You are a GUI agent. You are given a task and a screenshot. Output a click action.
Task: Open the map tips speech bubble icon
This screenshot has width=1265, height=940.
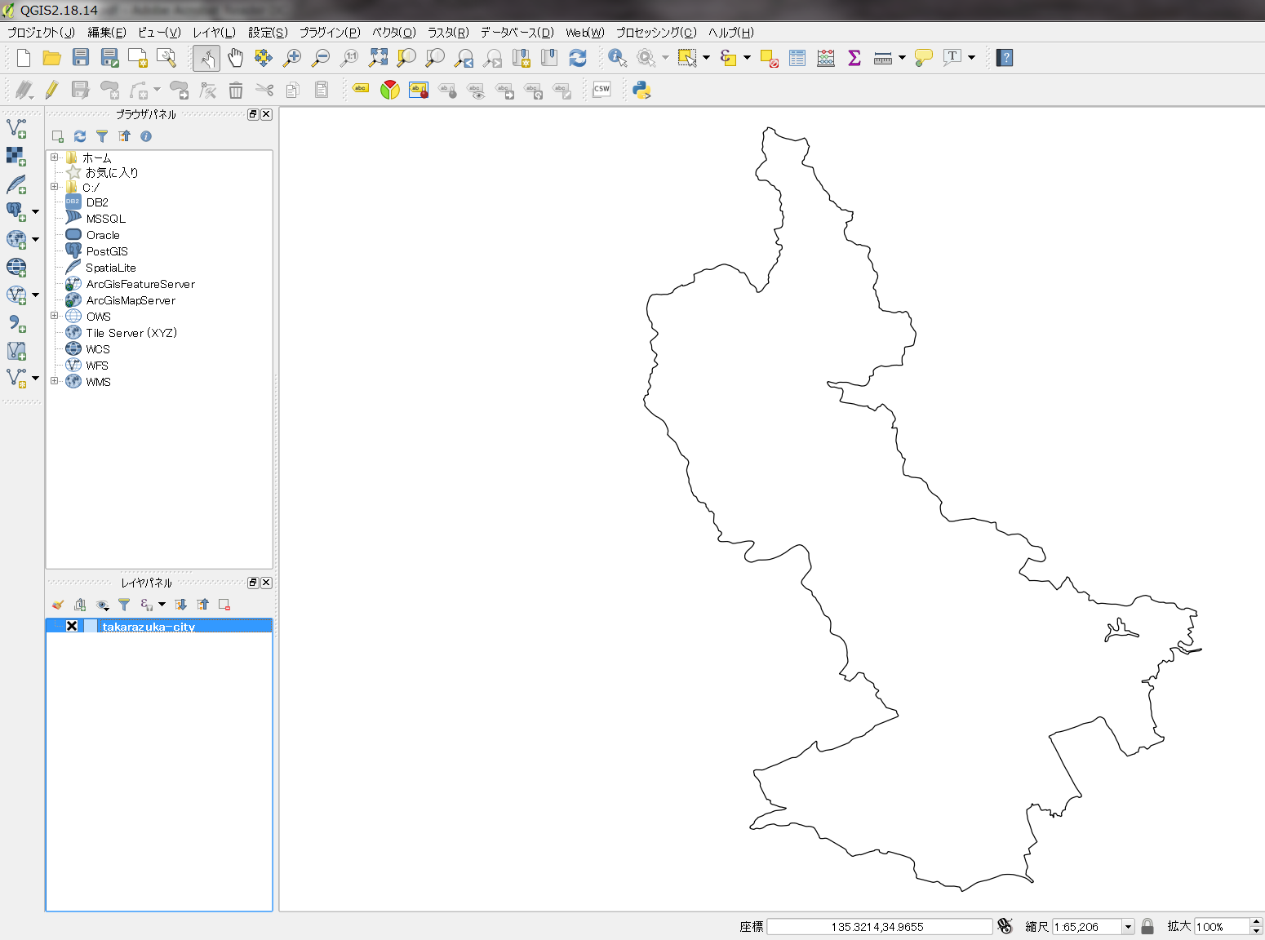pyautogui.click(x=924, y=57)
